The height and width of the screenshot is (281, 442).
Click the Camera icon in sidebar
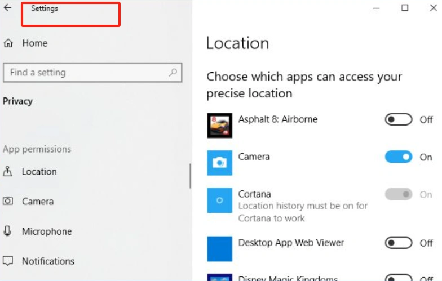8,201
